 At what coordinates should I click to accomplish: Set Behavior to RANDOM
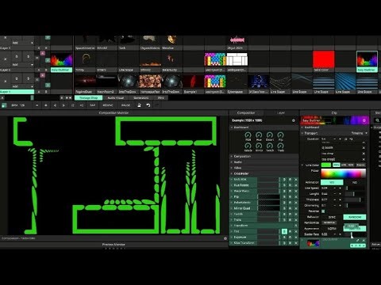point(355,217)
